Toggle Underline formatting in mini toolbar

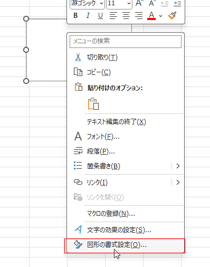[100, 16]
